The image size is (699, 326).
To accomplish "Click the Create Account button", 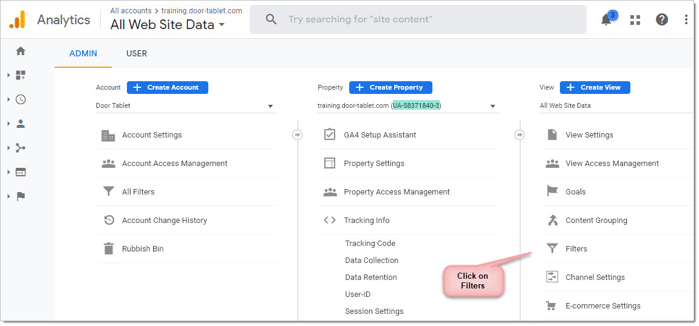I will point(167,88).
